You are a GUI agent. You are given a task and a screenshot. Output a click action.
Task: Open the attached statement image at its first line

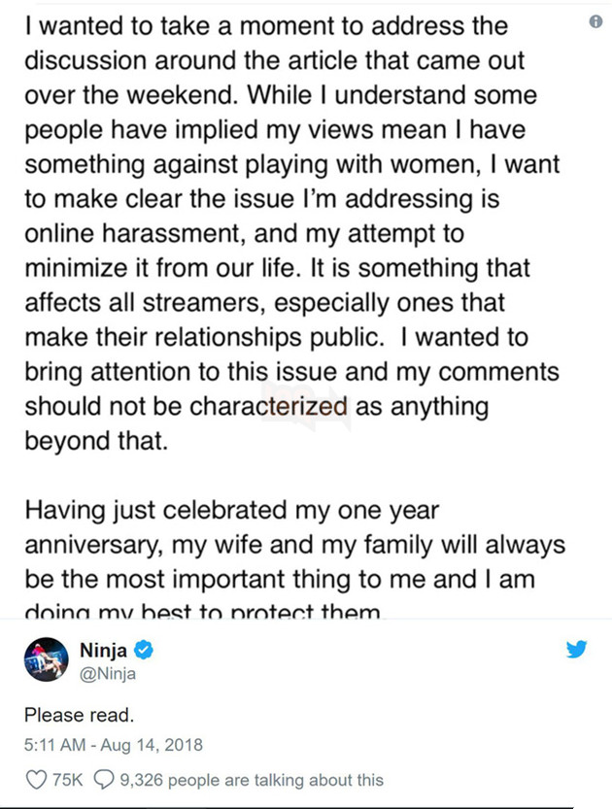[266, 26]
